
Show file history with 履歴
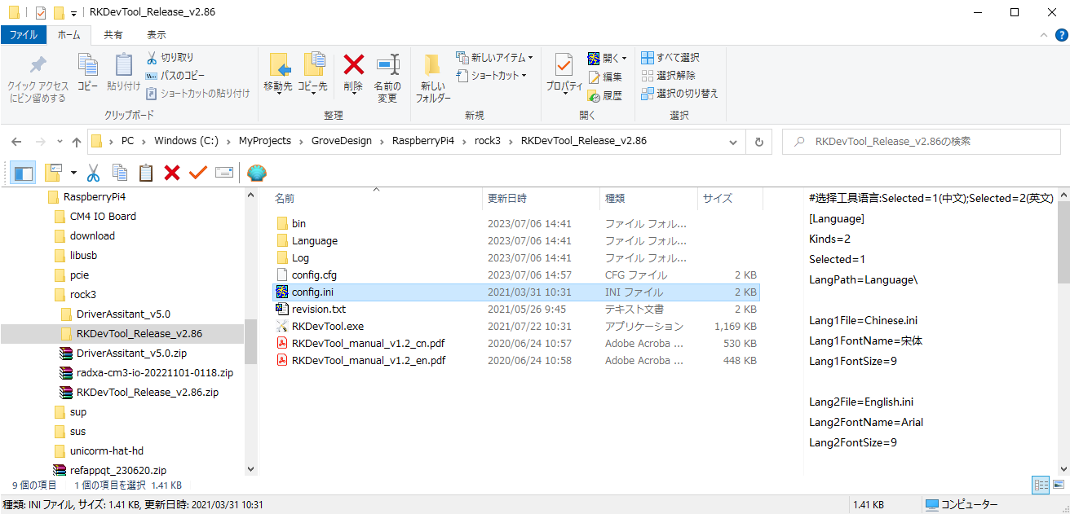605,95
